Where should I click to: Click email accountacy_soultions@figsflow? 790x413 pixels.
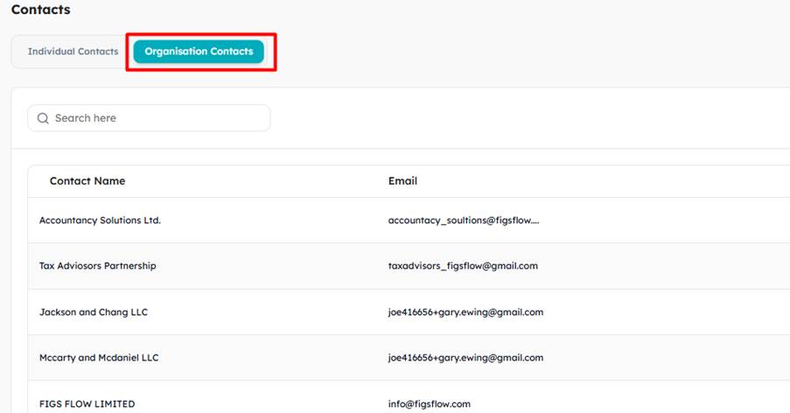[x=464, y=220]
